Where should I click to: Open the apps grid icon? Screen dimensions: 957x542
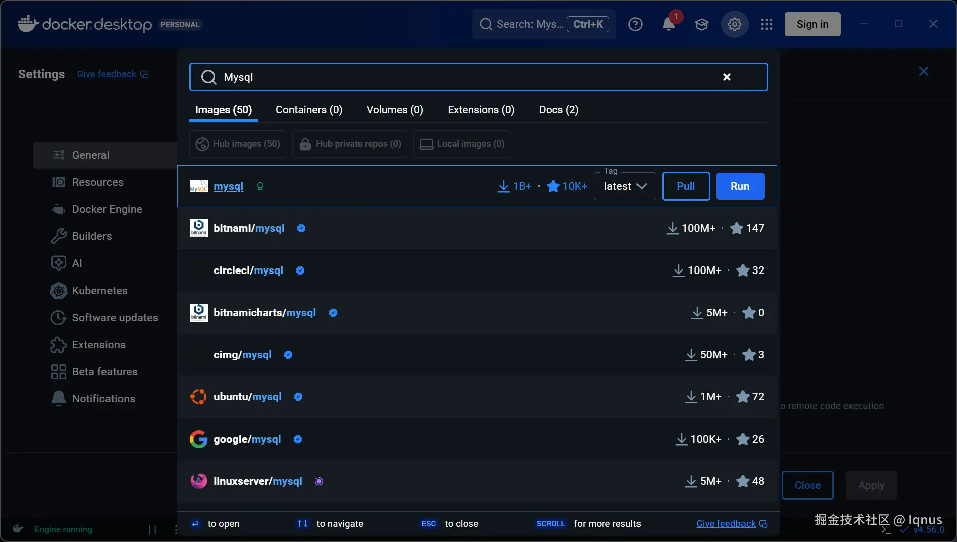pyautogui.click(x=767, y=24)
